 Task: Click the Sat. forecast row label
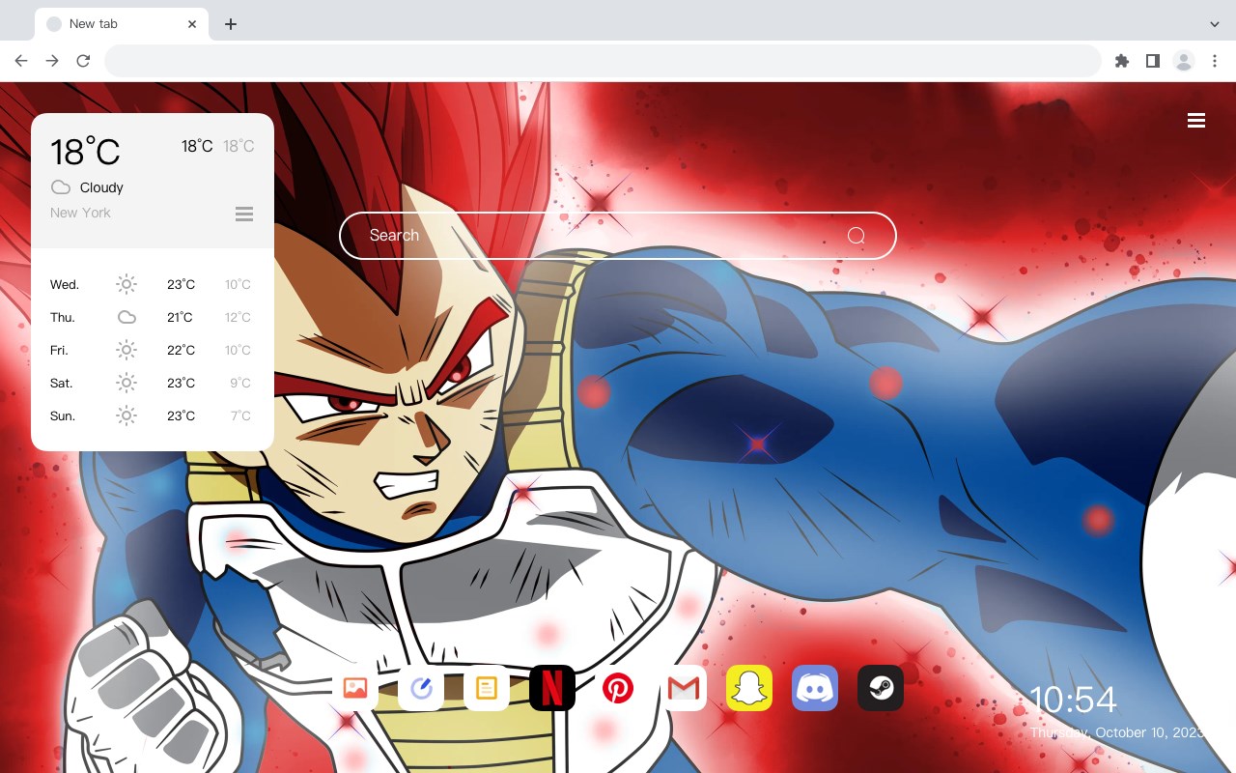(62, 383)
